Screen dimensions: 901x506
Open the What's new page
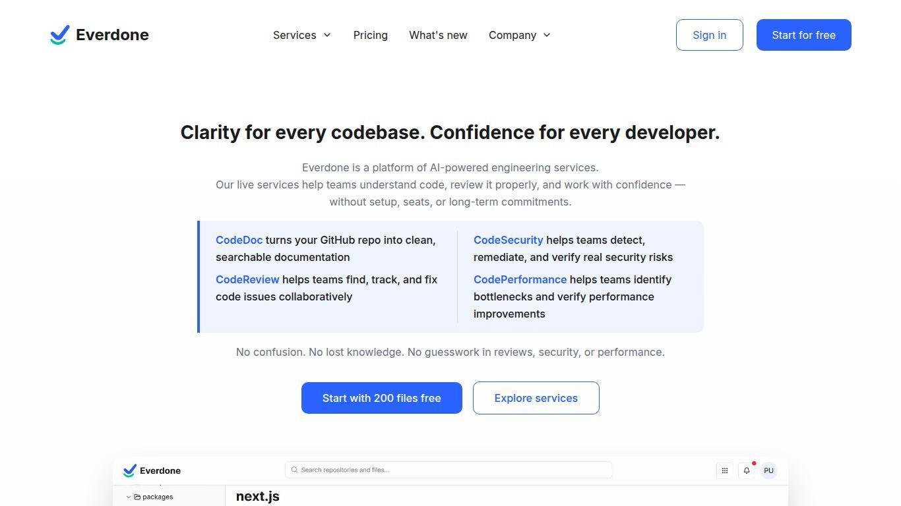tap(438, 35)
